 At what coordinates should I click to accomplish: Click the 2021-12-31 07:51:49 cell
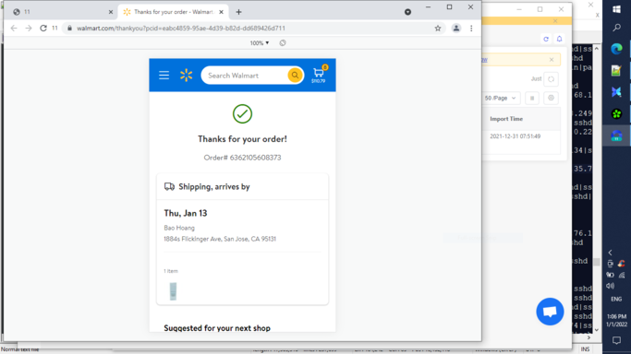point(516,136)
